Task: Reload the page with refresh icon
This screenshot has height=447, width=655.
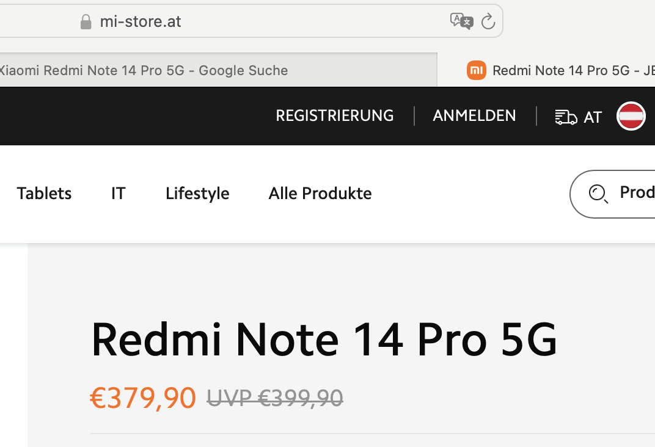Action: tap(488, 21)
